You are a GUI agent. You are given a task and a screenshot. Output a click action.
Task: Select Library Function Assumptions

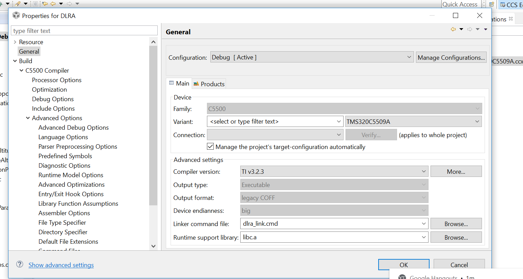click(78, 204)
